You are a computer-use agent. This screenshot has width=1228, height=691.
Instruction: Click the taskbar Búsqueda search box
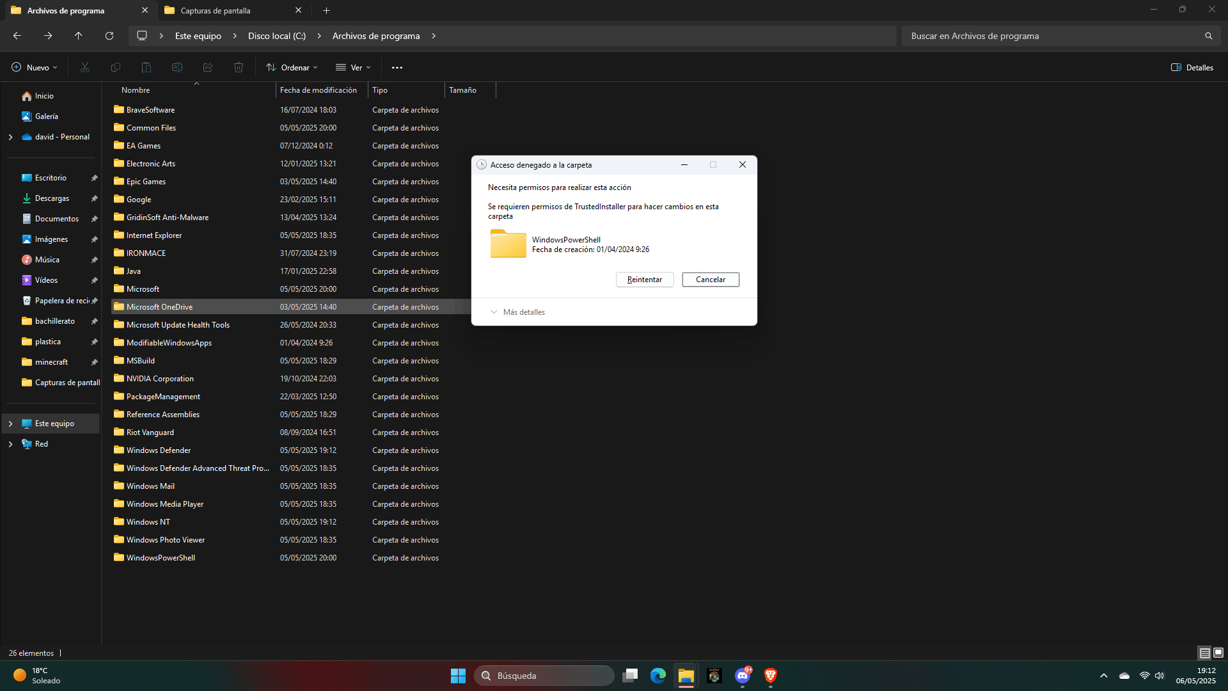click(x=544, y=676)
